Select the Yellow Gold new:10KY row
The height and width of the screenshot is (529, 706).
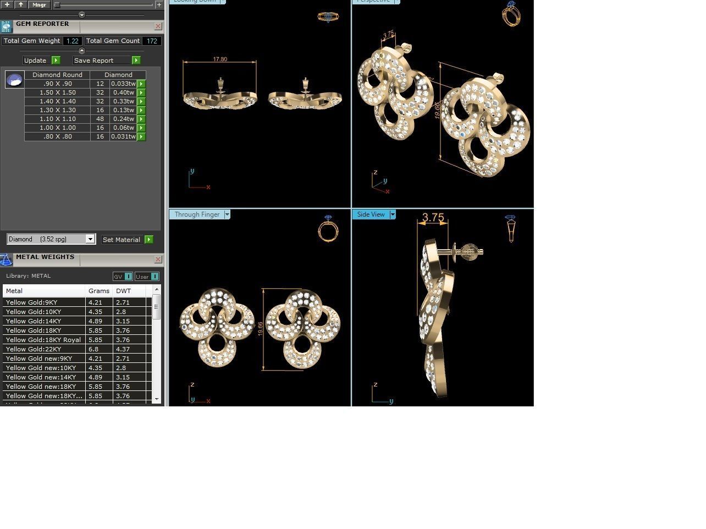[77, 368]
